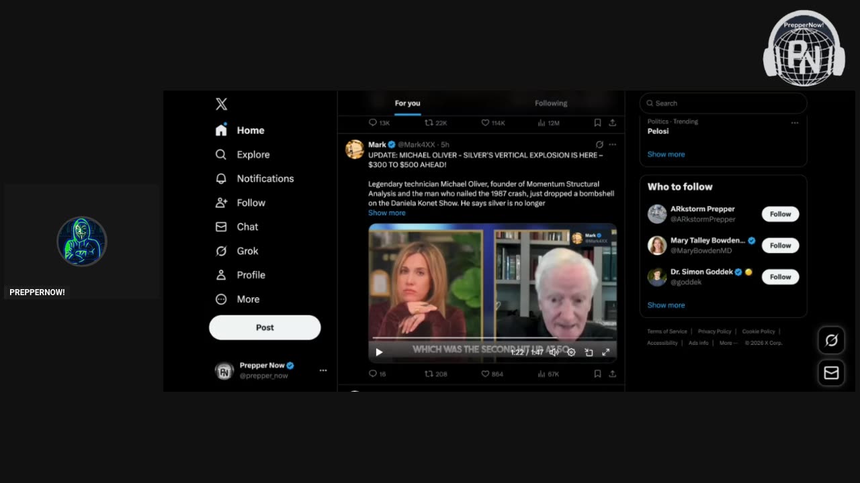Open the Pelosi trending topic

click(x=658, y=131)
